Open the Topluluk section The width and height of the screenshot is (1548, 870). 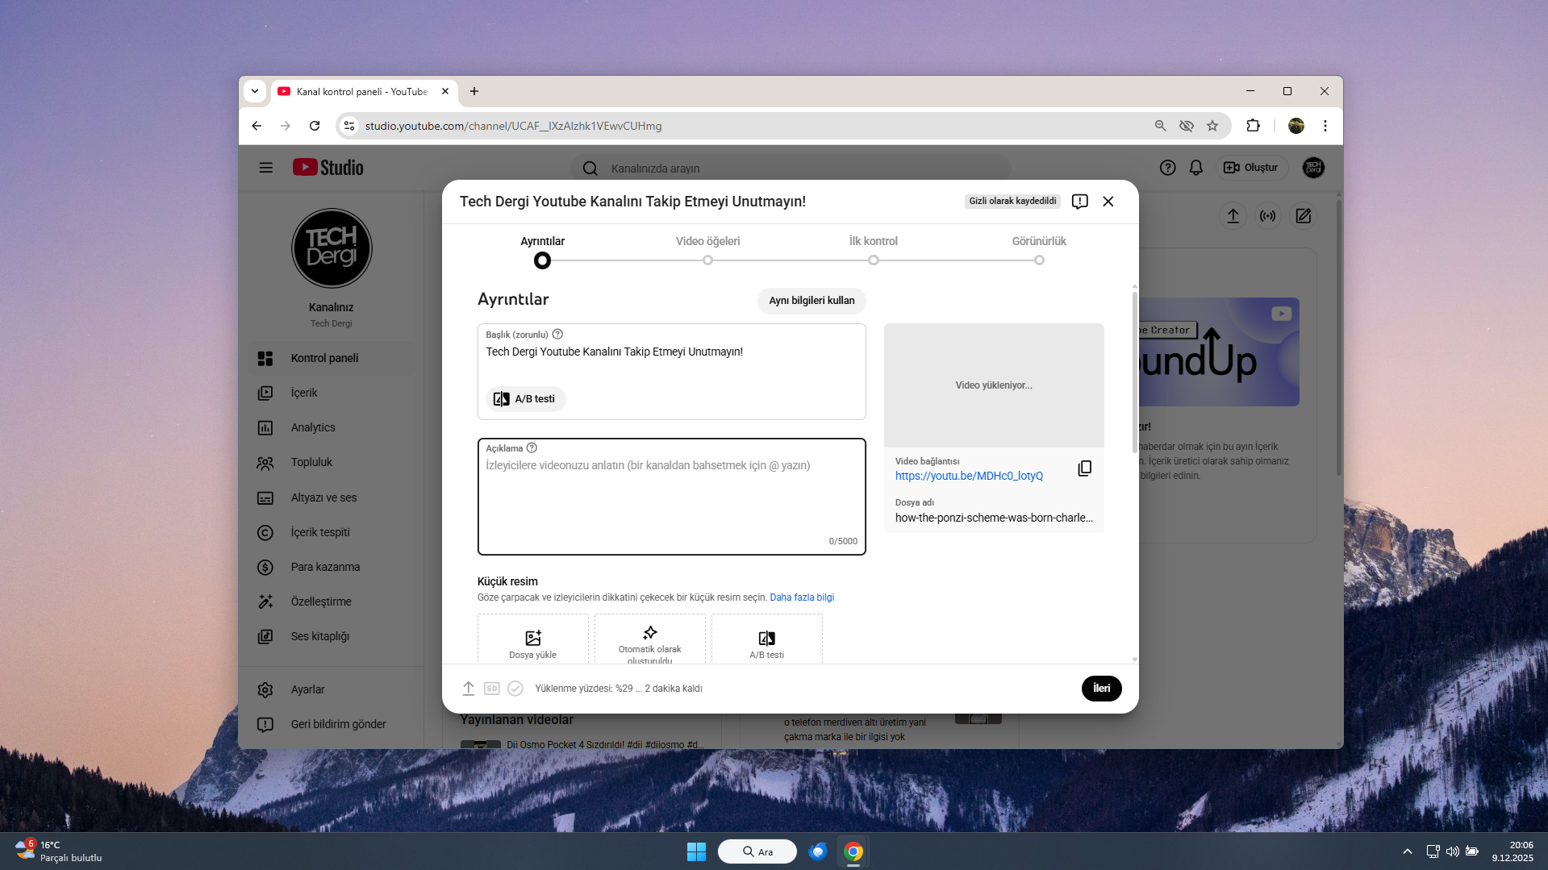point(311,462)
